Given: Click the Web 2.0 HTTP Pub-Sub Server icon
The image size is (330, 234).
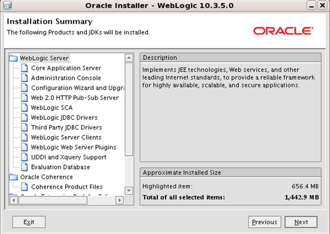Looking at the screenshot, I should point(24,98).
